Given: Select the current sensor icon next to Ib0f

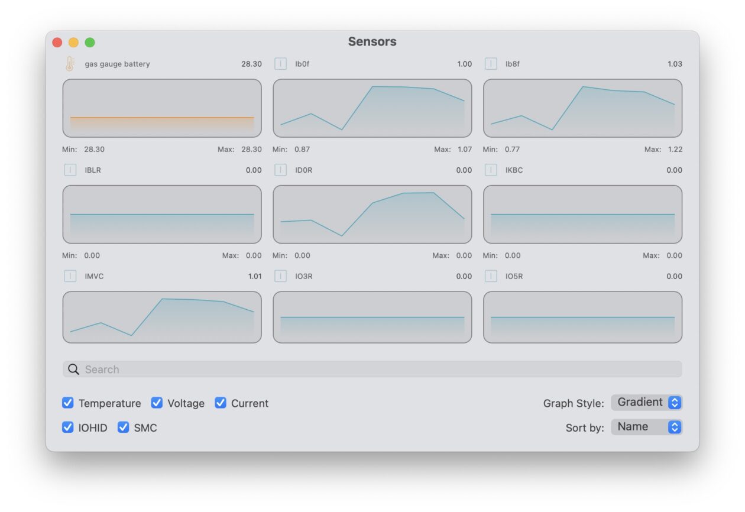Looking at the screenshot, I should (x=280, y=63).
